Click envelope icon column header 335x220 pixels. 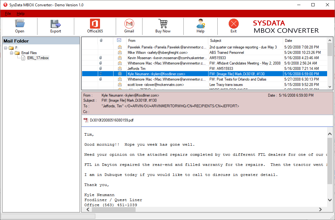click(119, 40)
